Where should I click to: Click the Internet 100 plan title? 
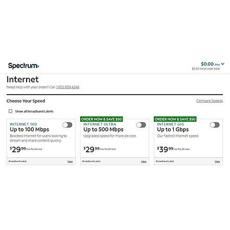(x=24, y=124)
